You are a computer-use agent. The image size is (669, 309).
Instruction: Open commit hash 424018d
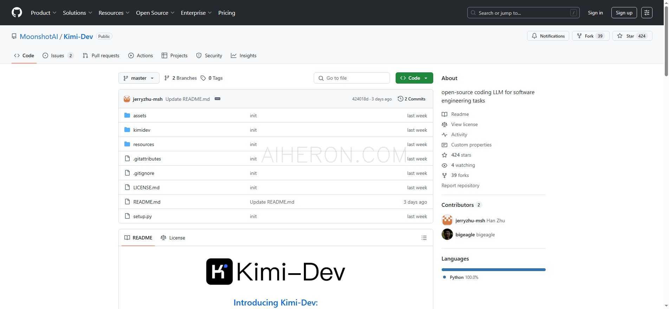[x=360, y=99]
